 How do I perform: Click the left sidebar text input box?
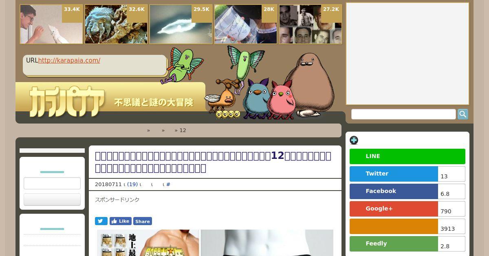point(52,183)
